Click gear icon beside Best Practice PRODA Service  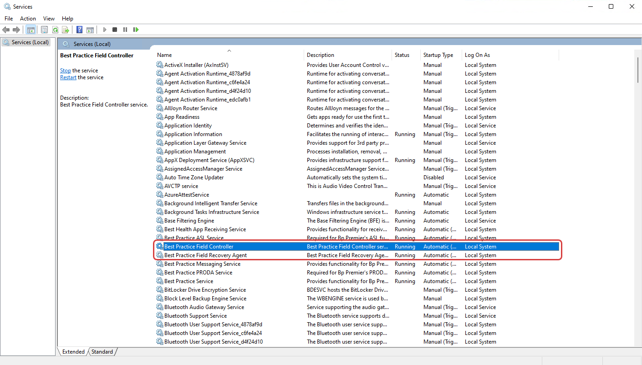[x=159, y=273]
